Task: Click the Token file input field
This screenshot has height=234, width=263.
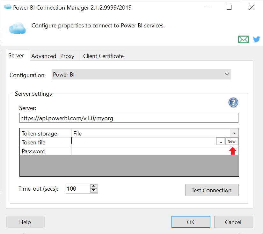Action: (144, 142)
